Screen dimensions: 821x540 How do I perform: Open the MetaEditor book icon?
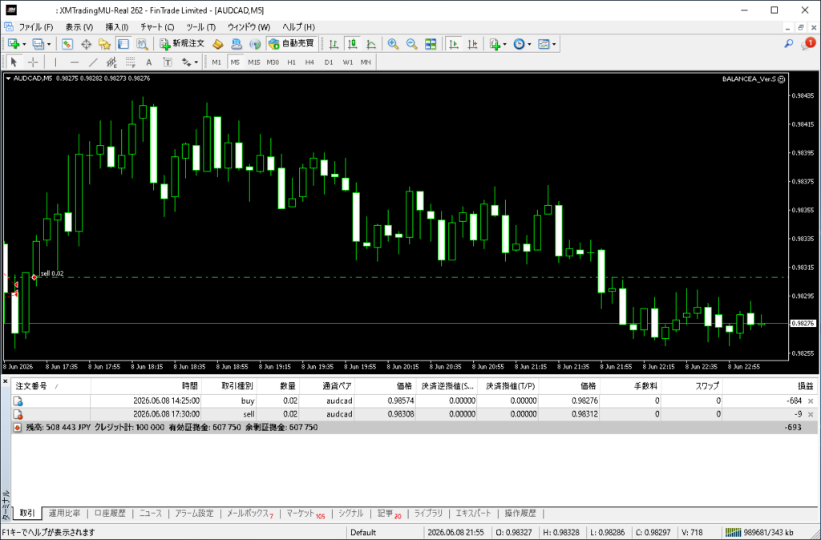coord(218,45)
